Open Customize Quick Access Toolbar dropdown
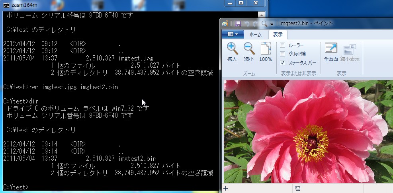Image resolution: width=393 pixels, height=193 pixels. (272, 24)
